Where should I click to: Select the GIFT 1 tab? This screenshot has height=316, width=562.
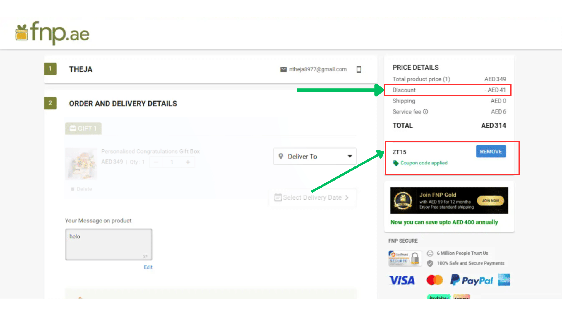pyautogui.click(x=83, y=128)
